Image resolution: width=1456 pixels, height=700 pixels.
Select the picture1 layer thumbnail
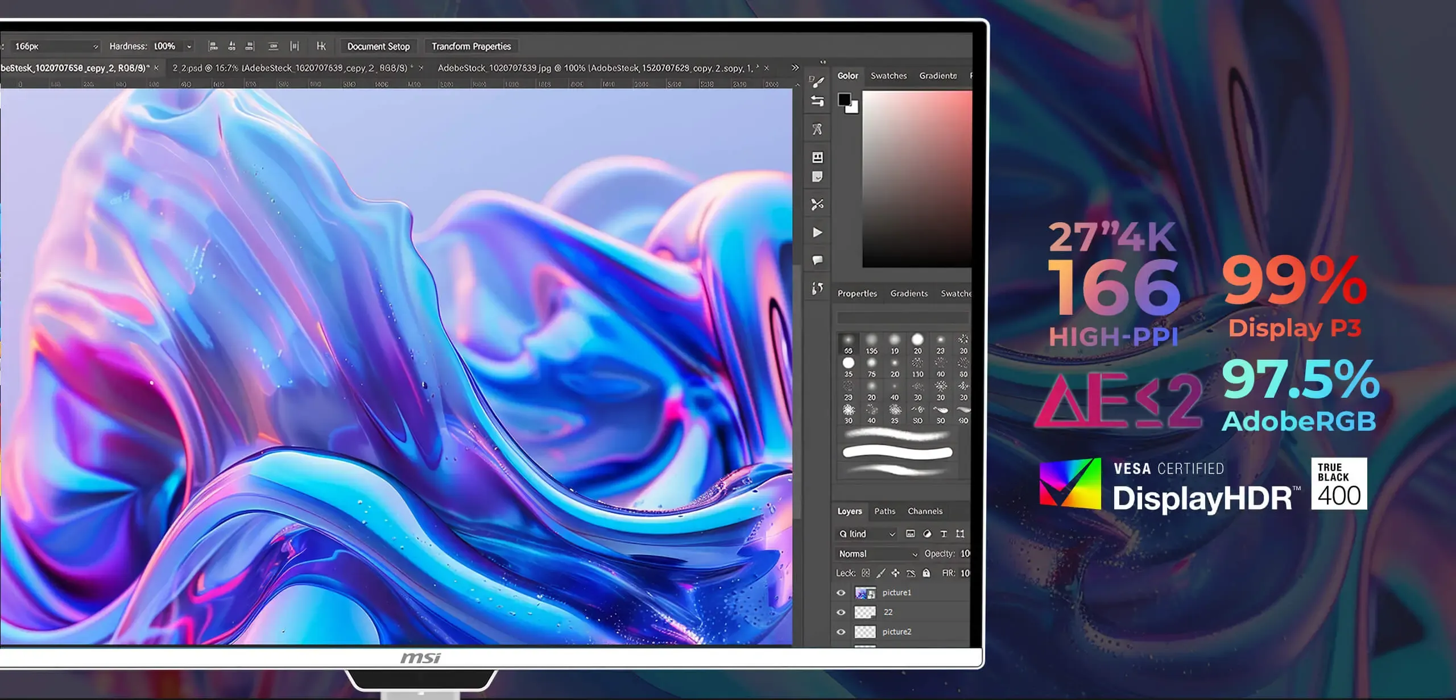point(864,593)
